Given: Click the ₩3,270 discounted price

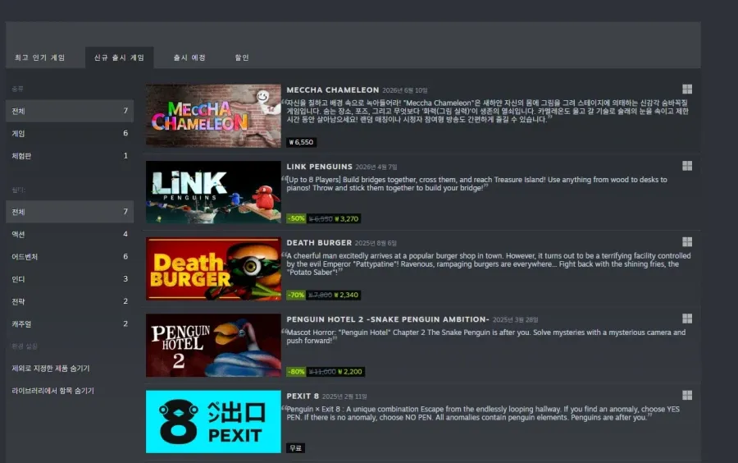Looking at the screenshot, I should 347,218.
